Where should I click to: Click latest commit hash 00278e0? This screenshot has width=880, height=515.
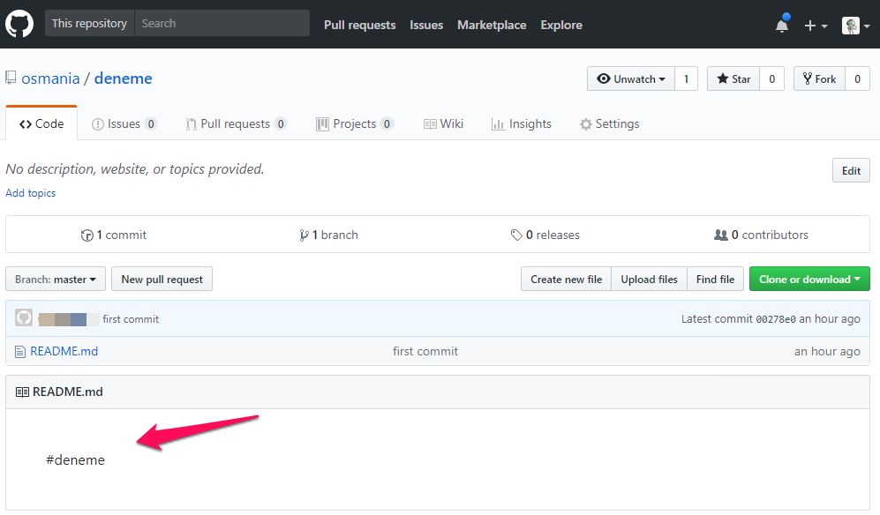coord(776,319)
